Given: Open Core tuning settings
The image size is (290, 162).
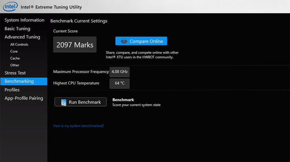Looking at the screenshot, I should [x=14, y=52].
